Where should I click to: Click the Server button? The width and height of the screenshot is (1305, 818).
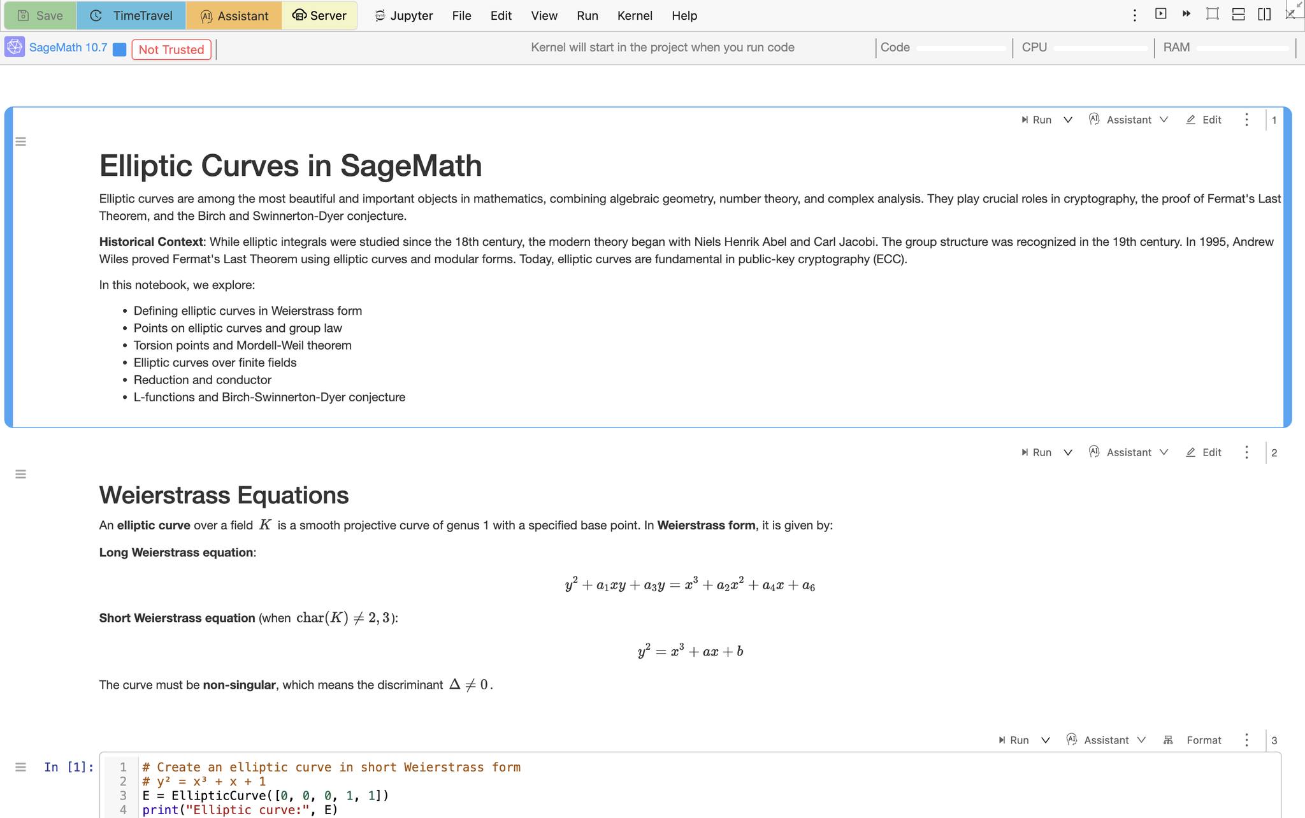coord(319,15)
